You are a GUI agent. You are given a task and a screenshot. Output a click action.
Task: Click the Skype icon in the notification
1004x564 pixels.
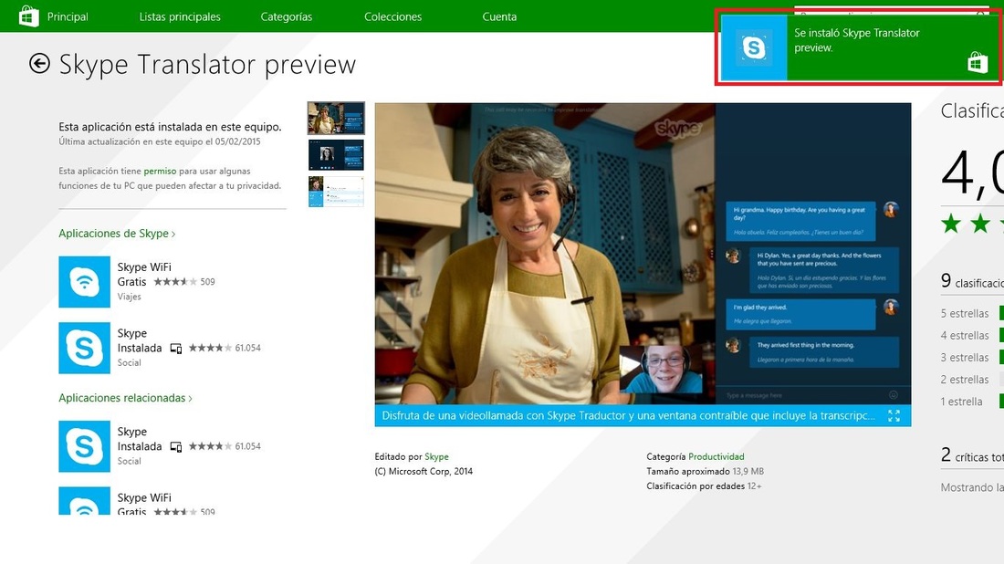pyautogui.click(x=754, y=48)
